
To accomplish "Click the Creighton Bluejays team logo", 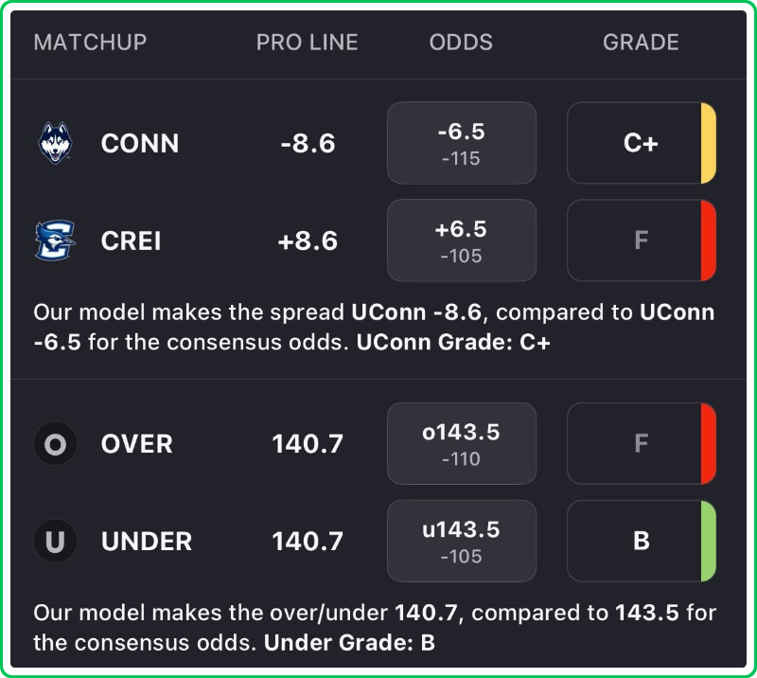I will 55,241.
